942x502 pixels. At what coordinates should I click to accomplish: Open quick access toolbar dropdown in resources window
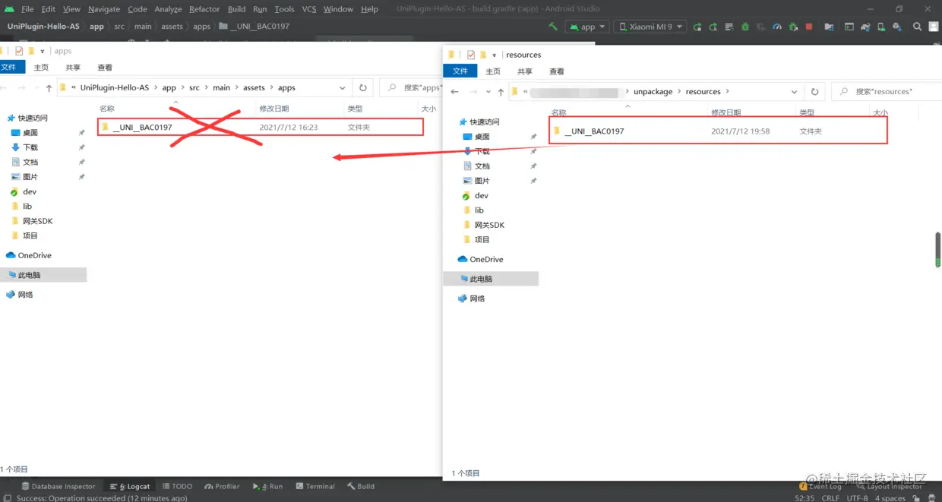(494, 55)
